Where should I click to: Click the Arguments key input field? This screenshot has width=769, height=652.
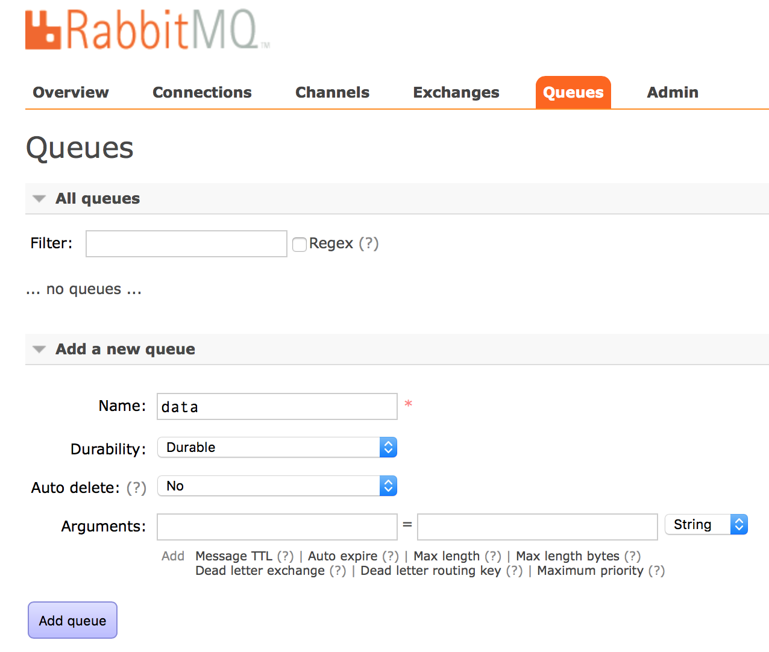pyautogui.click(x=277, y=527)
